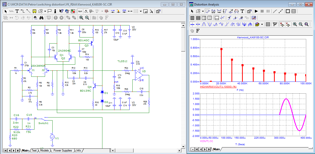
Task: Select the Text mode tool in schematic toolbar
Action: [x=17, y=11]
